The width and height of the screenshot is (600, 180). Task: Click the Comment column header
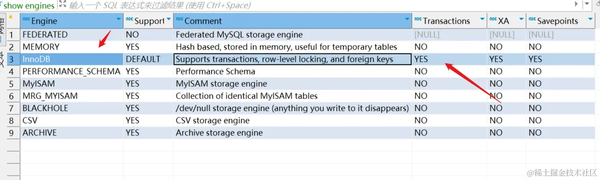click(290, 21)
